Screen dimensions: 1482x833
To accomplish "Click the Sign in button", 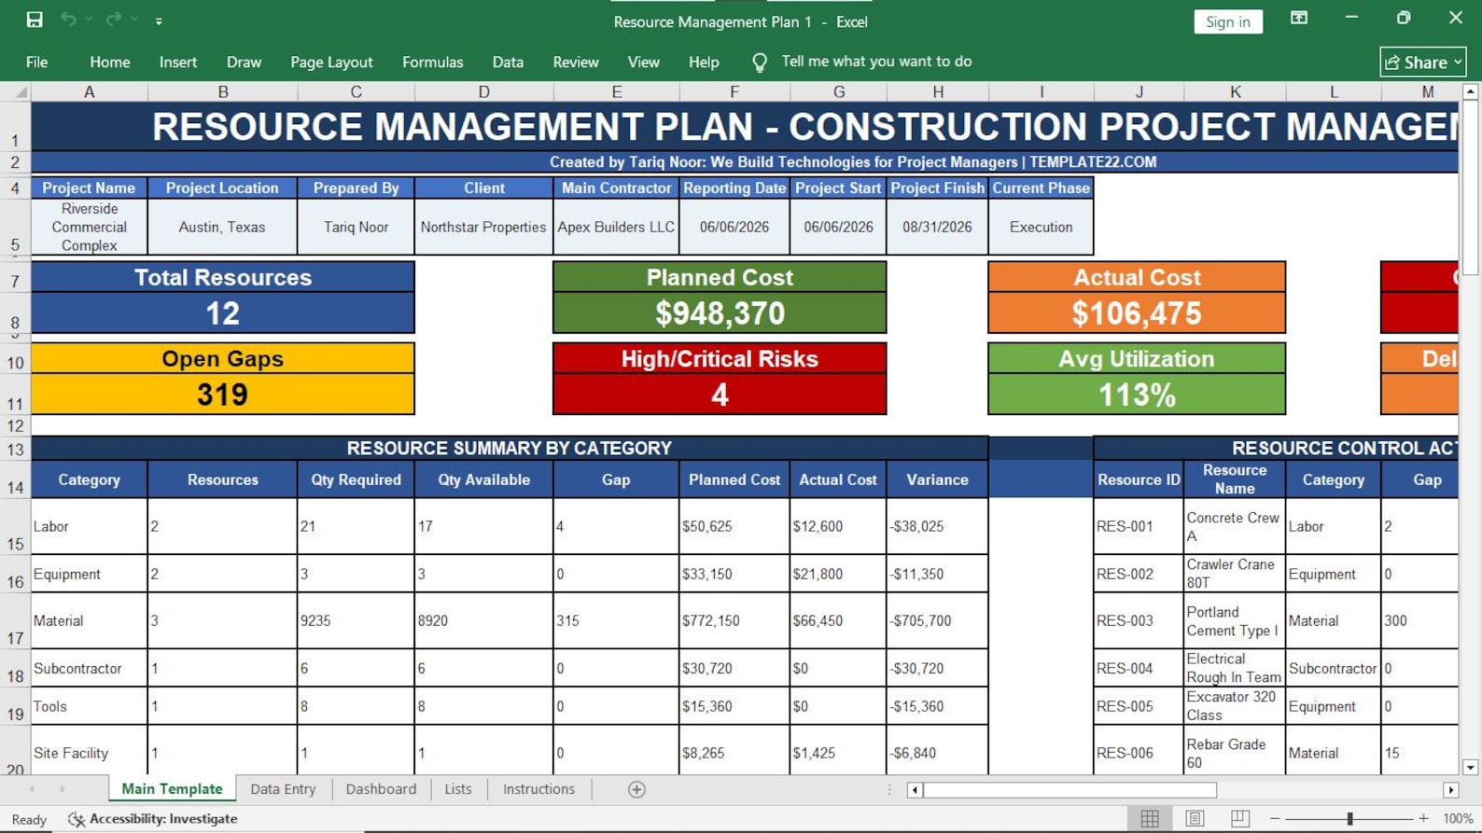I will tap(1228, 21).
